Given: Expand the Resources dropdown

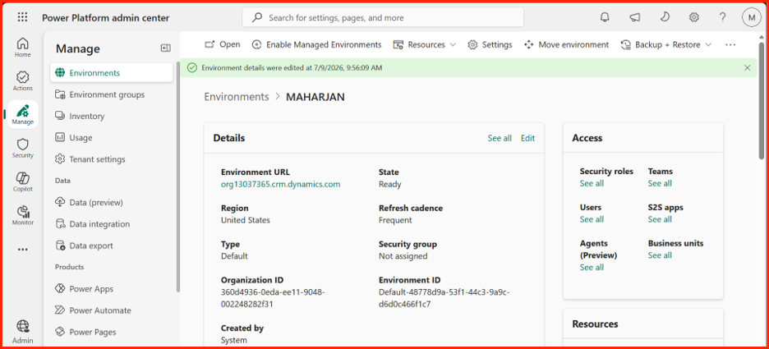Looking at the screenshot, I should pos(425,44).
